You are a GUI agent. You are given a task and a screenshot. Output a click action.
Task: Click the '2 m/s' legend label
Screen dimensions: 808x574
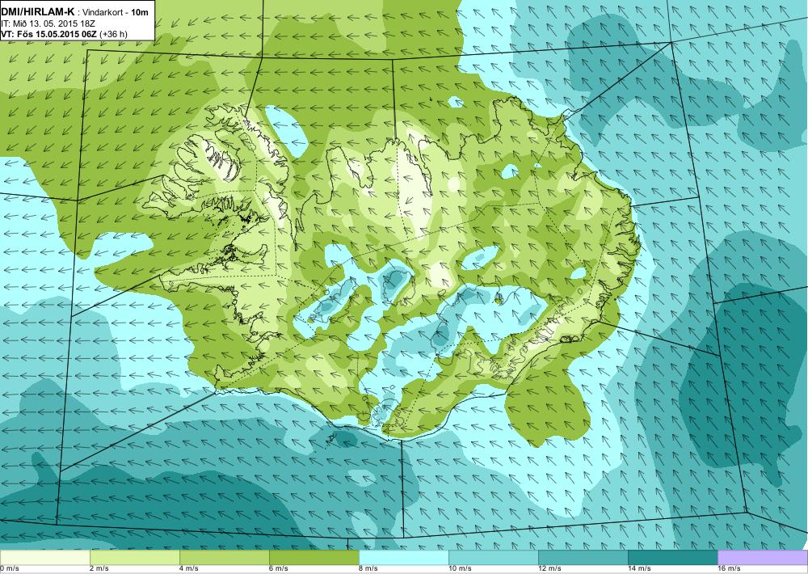click(x=99, y=569)
